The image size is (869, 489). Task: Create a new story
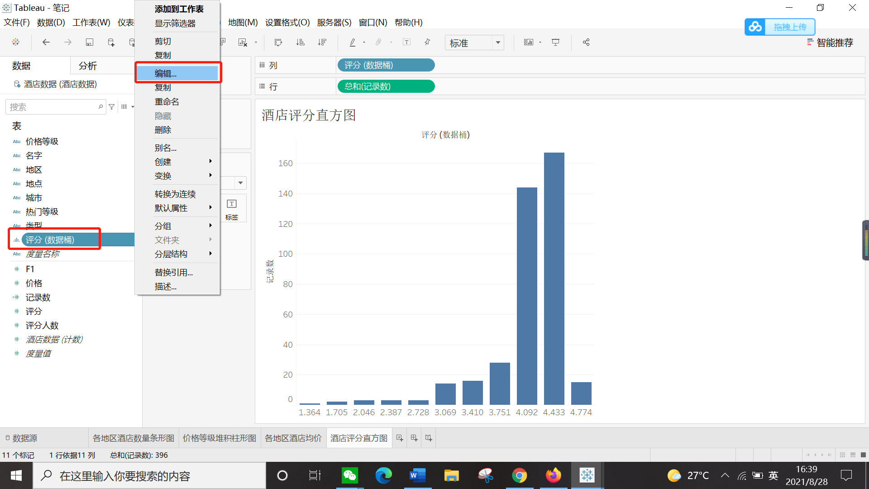[x=428, y=438]
